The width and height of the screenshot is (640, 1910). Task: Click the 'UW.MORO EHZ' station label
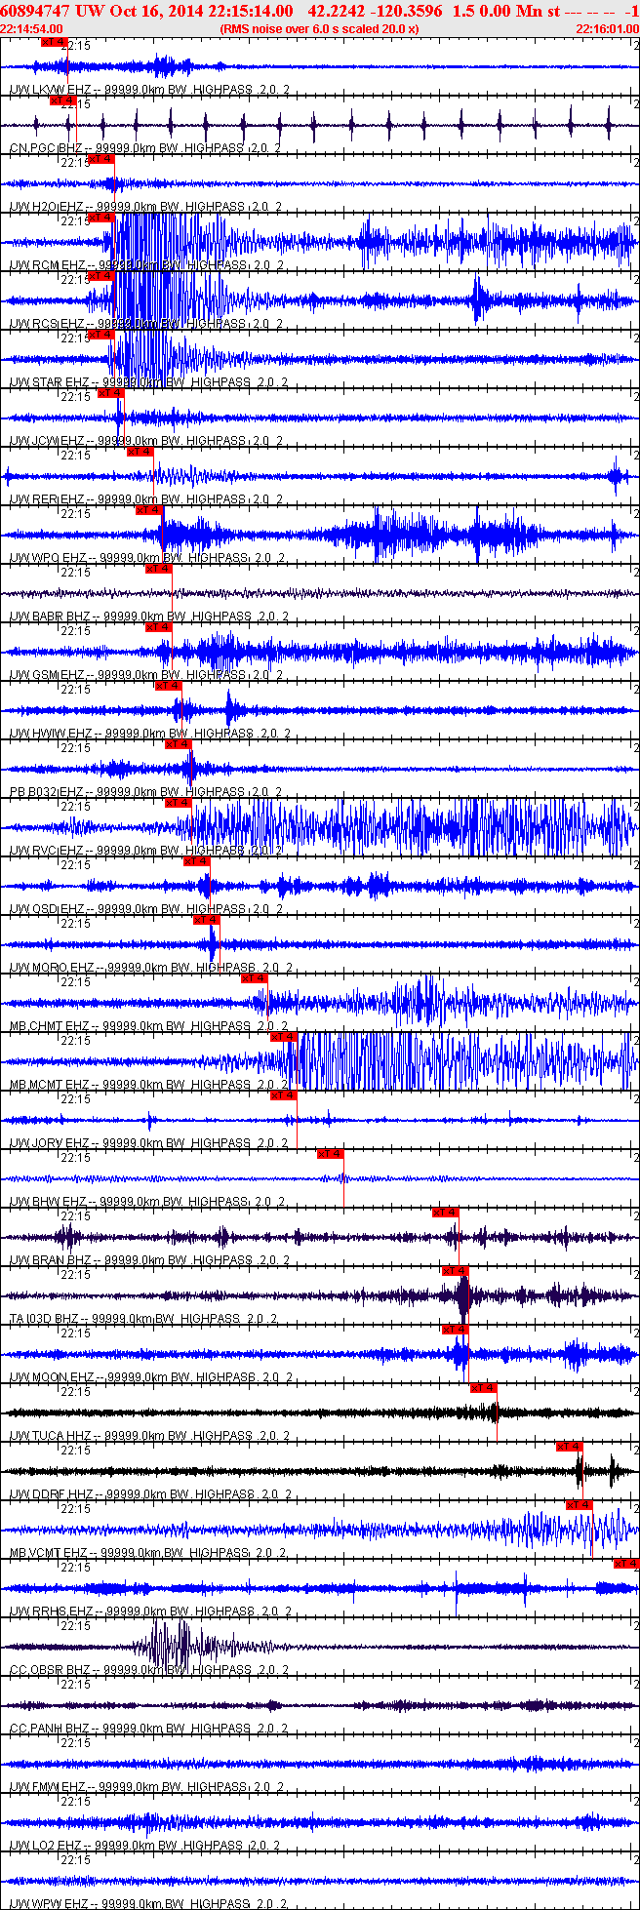pyautogui.click(x=52, y=968)
